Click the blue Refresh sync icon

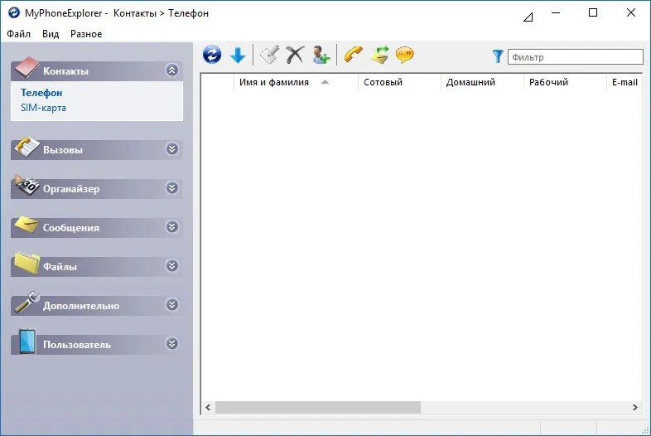[x=212, y=55]
